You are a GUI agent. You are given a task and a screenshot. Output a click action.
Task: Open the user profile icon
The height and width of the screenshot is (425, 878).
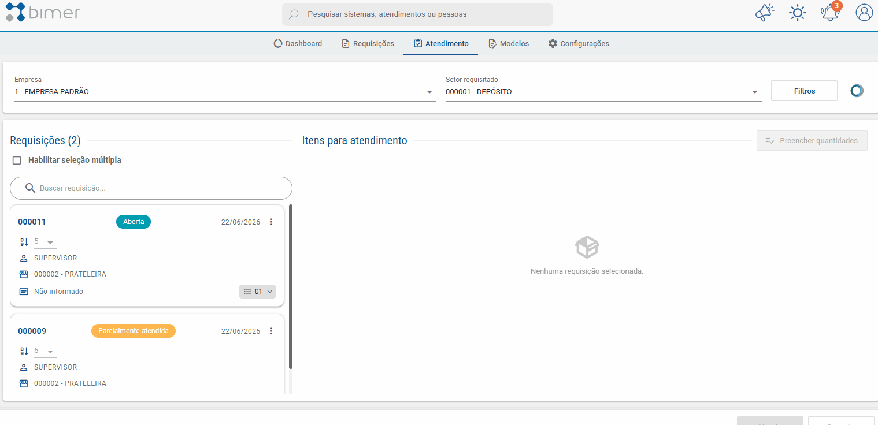pos(864,13)
